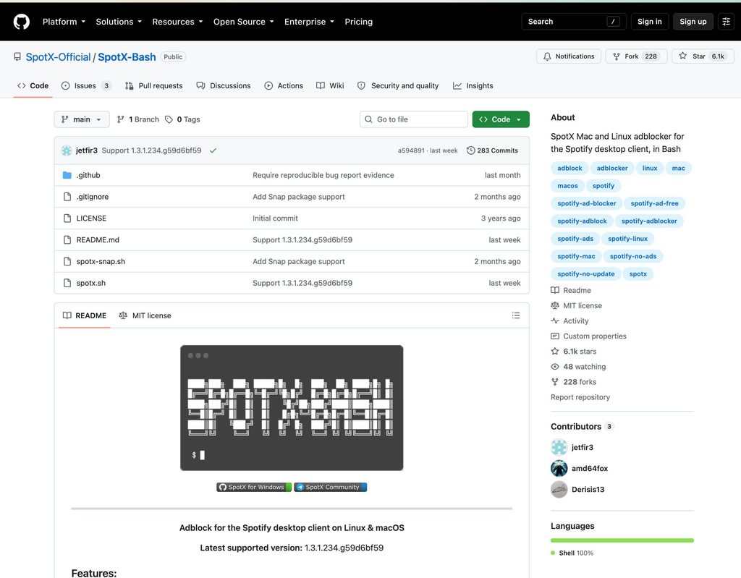Image resolution: width=741 pixels, height=578 pixels.
Task: View the 283 Commits history
Action: coord(492,150)
